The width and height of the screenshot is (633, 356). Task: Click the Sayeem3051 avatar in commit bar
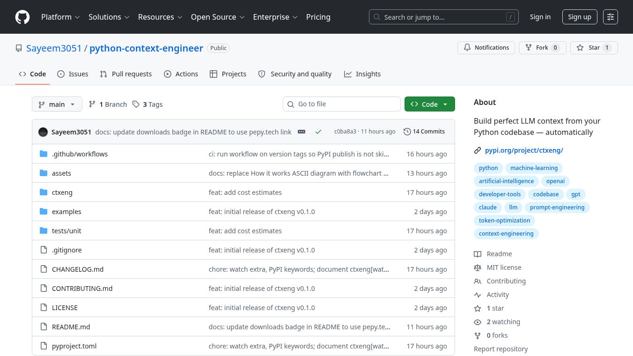(43, 132)
